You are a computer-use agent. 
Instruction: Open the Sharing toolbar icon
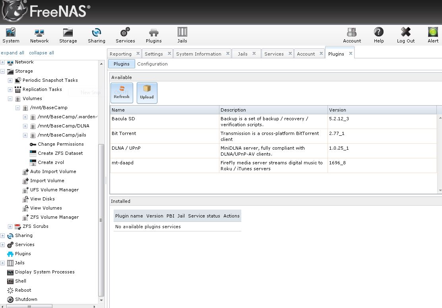97,35
